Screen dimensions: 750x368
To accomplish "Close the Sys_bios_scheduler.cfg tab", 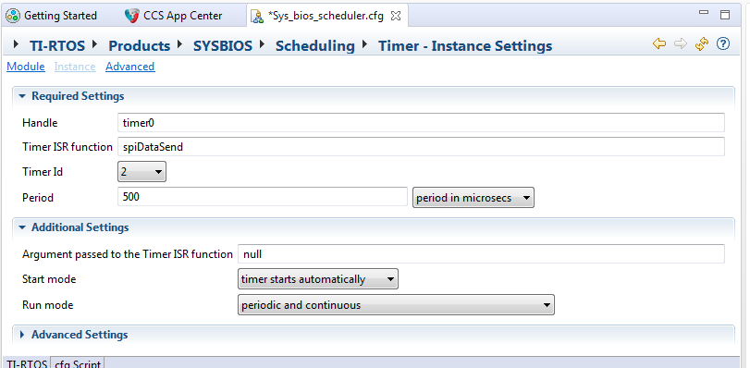I will (396, 16).
